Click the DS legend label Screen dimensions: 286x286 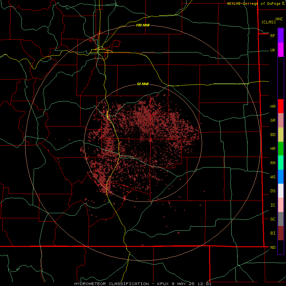click(x=273, y=191)
